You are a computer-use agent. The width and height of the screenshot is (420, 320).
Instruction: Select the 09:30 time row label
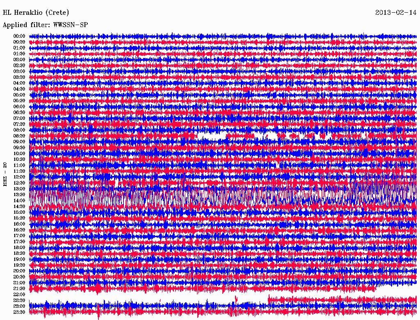pyautogui.click(x=19, y=147)
